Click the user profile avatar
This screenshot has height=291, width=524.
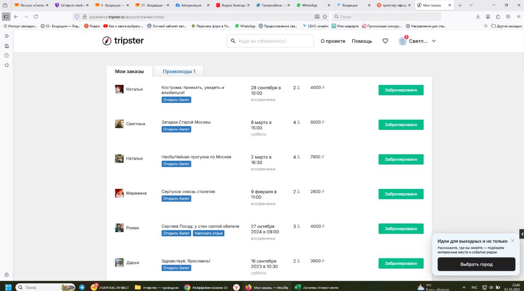click(x=403, y=41)
